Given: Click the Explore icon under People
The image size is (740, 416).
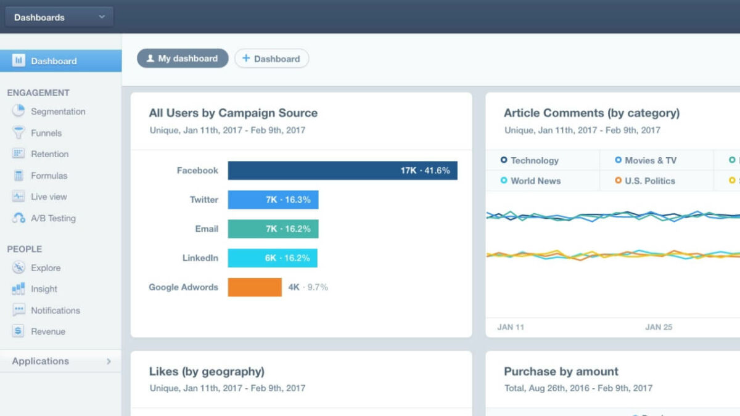Looking at the screenshot, I should pos(18,267).
